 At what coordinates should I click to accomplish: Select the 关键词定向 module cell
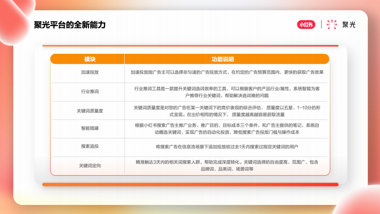pyautogui.click(x=90, y=166)
